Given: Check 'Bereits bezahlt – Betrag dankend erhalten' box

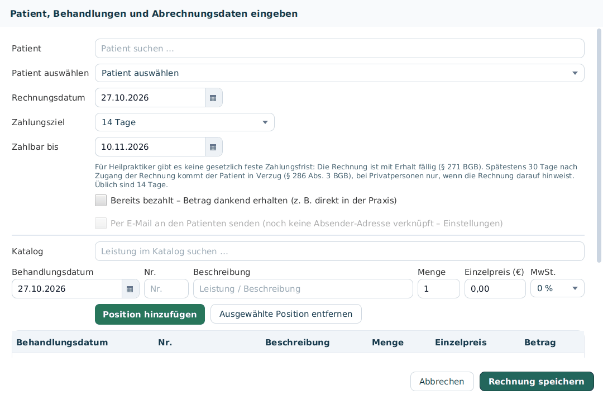Looking at the screenshot, I should [100, 201].
